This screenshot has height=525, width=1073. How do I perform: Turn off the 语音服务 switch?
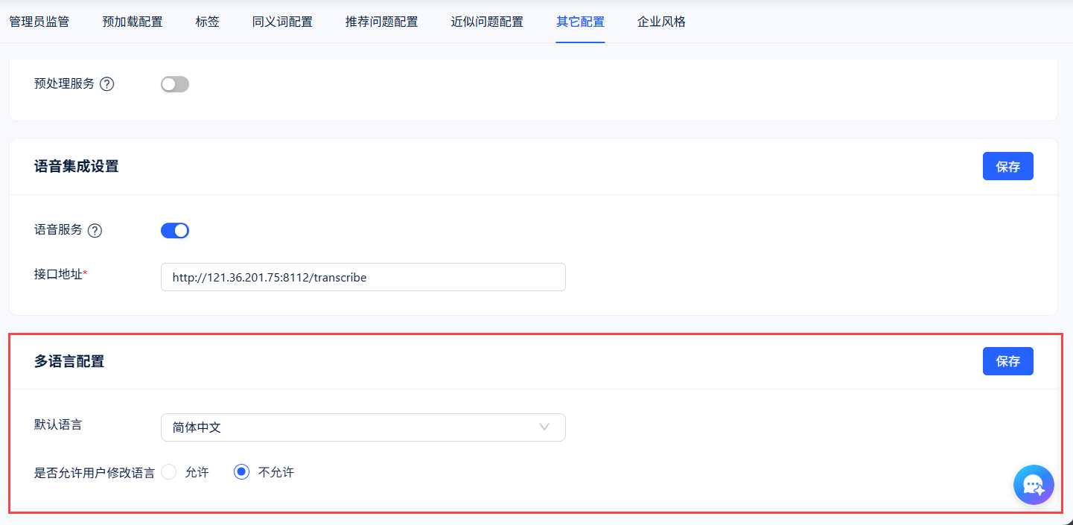click(175, 231)
